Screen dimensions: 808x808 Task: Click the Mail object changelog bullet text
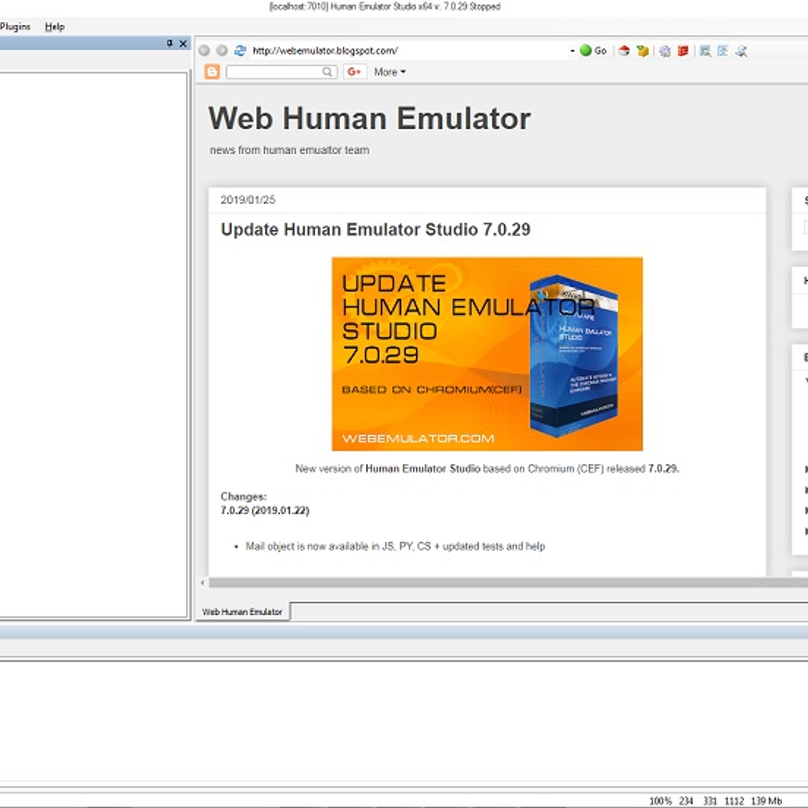pos(395,546)
